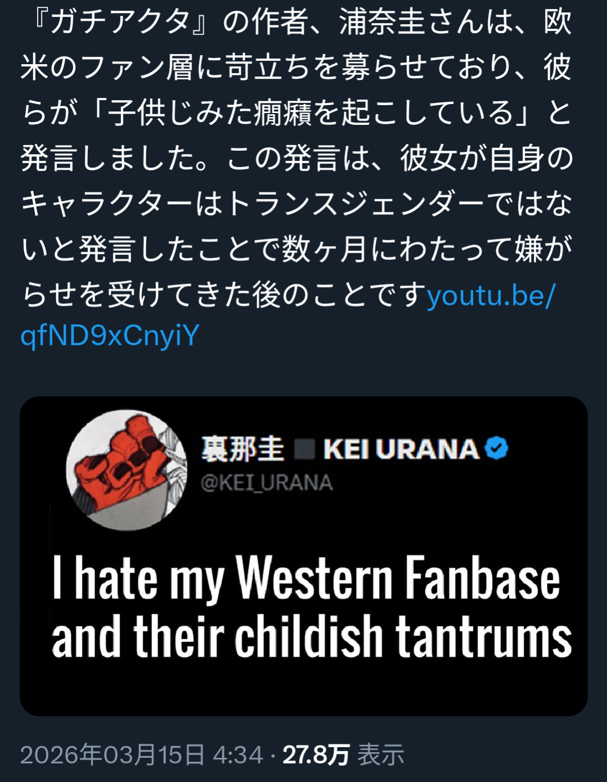Tap the @KEI_URANA handle
The width and height of the screenshot is (607, 782).
(267, 483)
